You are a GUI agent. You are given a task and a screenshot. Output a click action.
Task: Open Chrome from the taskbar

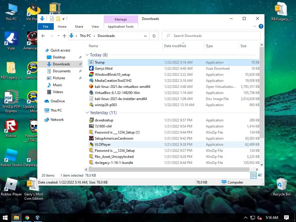point(27,218)
